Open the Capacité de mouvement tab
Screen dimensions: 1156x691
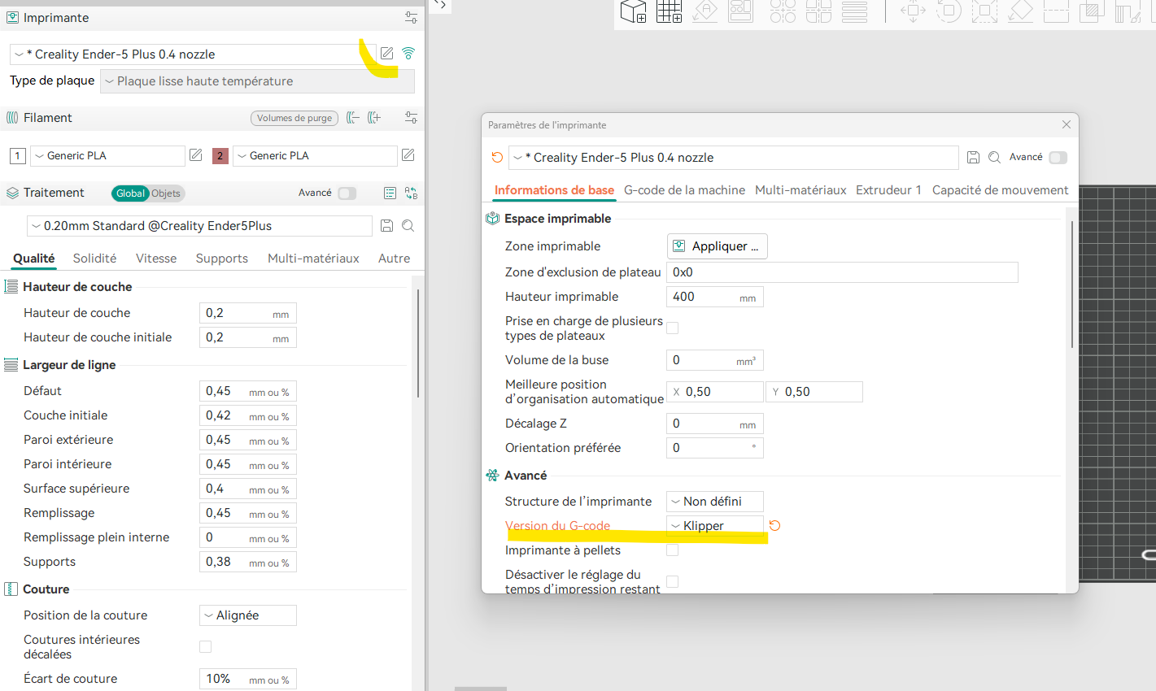(1001, 190)
